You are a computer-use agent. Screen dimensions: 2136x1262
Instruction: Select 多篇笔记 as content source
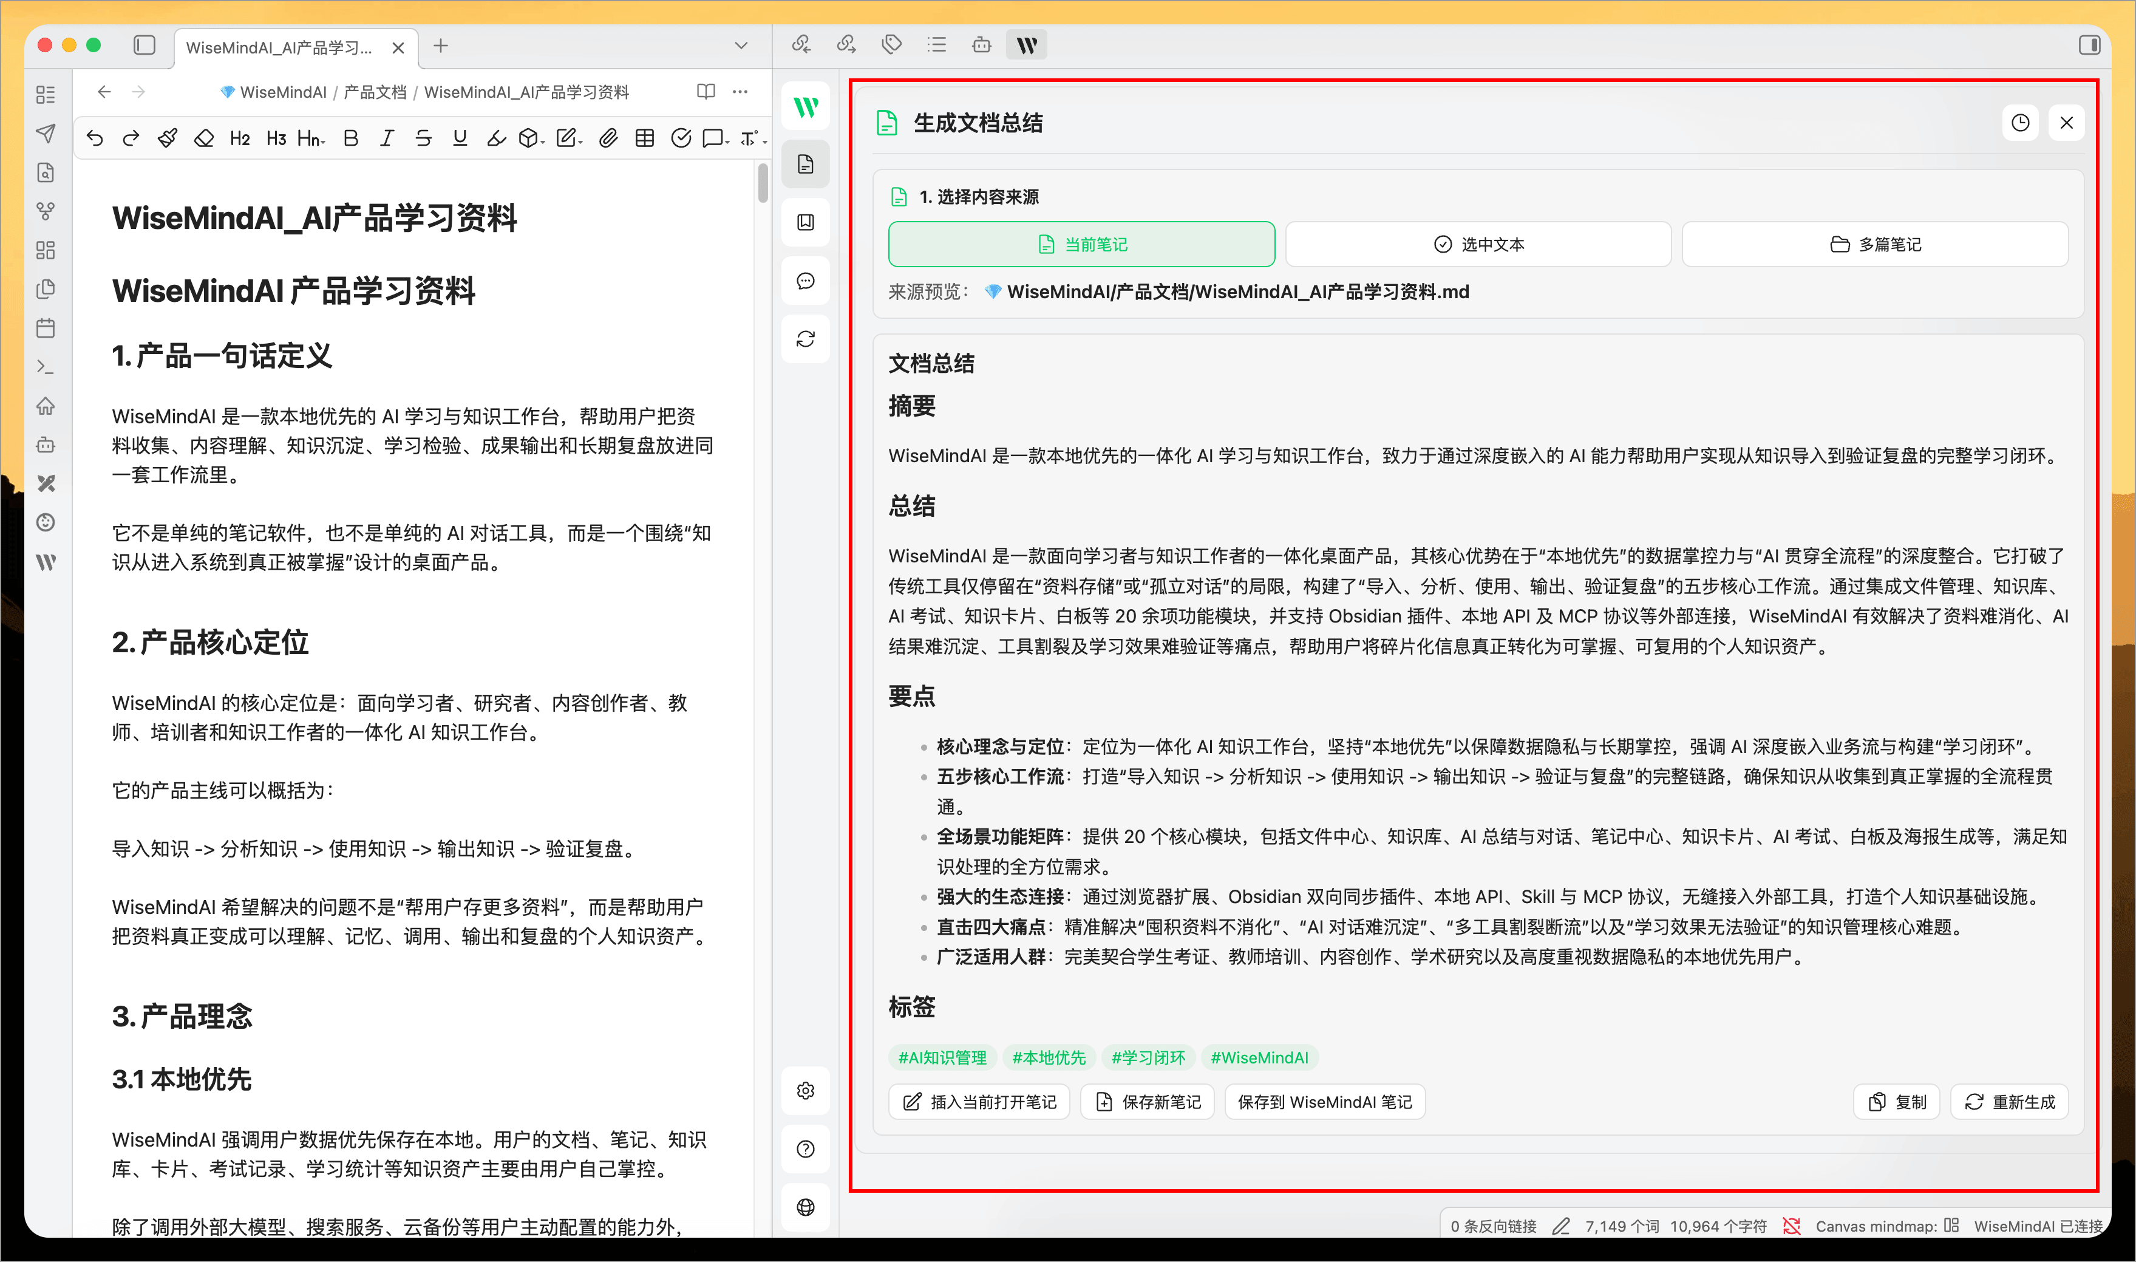click(x=1875, y=244)
